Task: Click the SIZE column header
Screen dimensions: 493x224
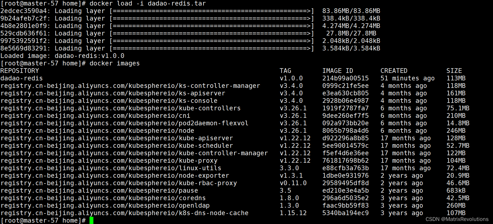Action: pos(454,71)
